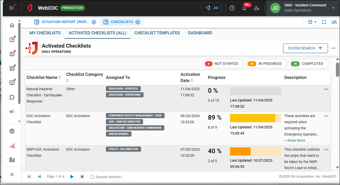Click the FILTER/SEARCH button
Image resolution: width=340 pixels, height=185 pixels.
[305, 48]
